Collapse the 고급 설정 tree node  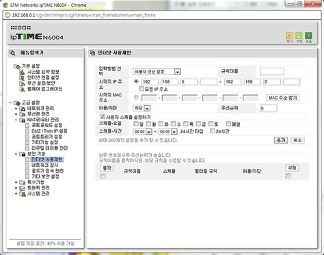[x=10, y=103]
